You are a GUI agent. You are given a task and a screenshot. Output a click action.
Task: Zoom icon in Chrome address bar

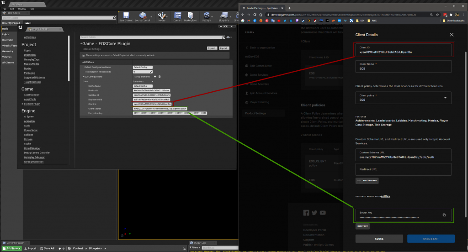click(431, 15)
